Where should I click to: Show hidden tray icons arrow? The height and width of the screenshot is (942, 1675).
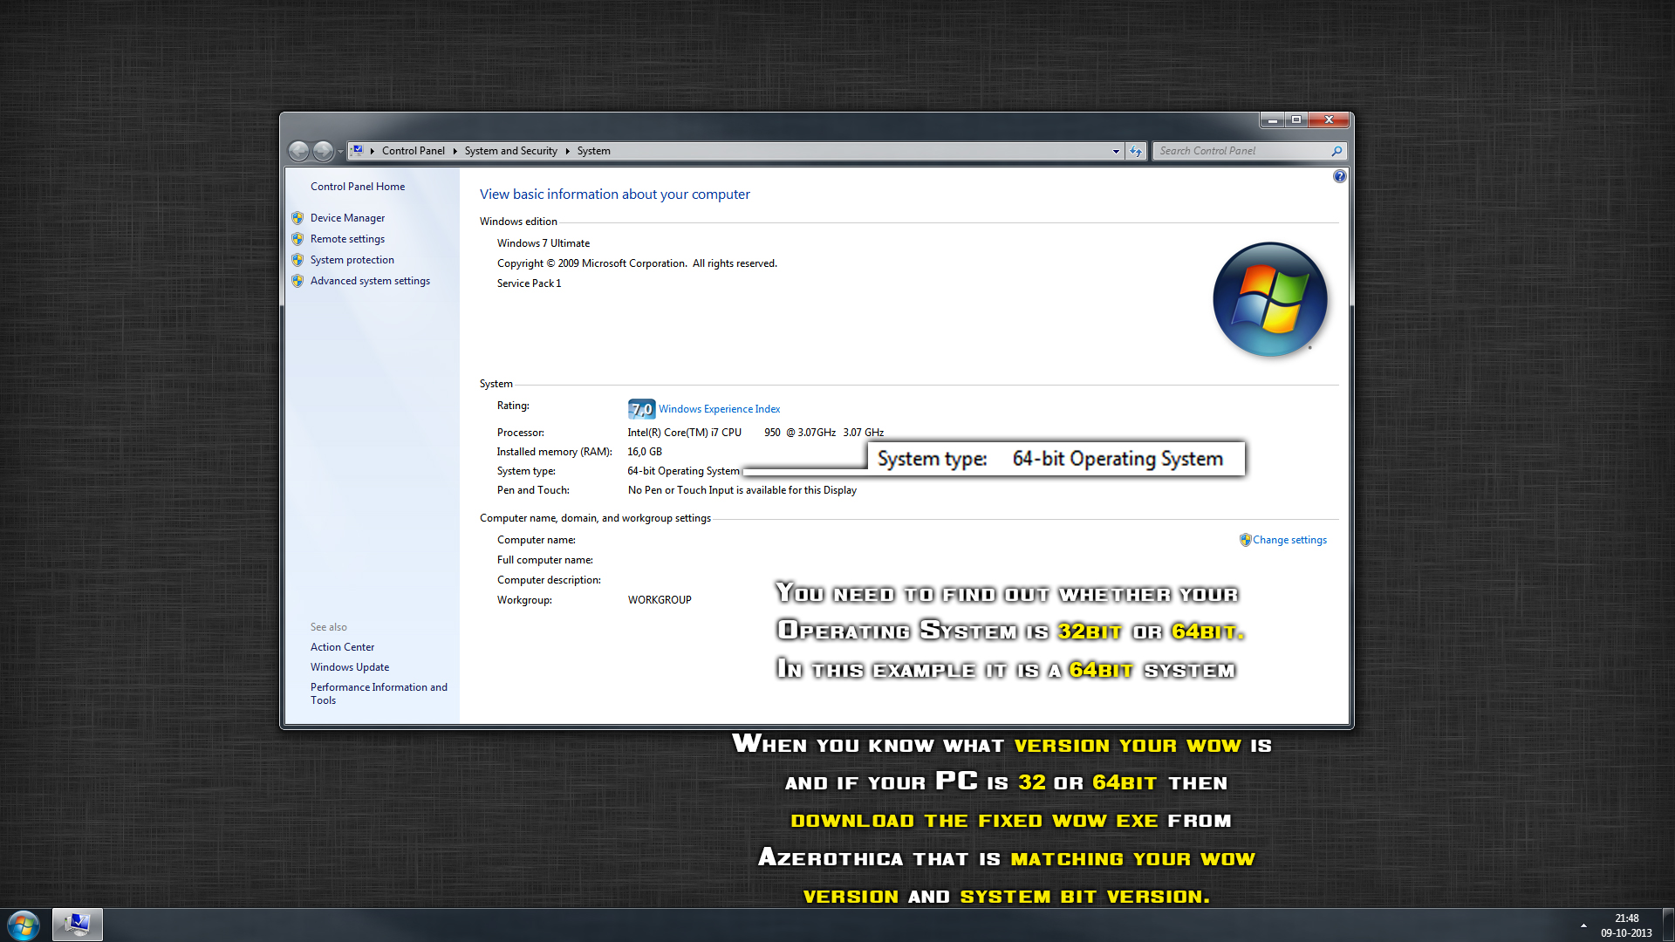coord(1583,925)
